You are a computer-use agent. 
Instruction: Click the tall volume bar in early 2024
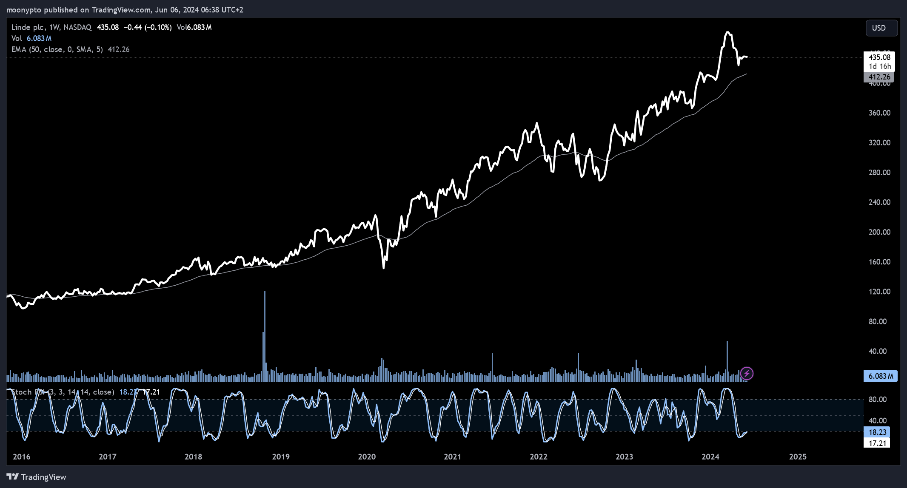click(727, 361)
